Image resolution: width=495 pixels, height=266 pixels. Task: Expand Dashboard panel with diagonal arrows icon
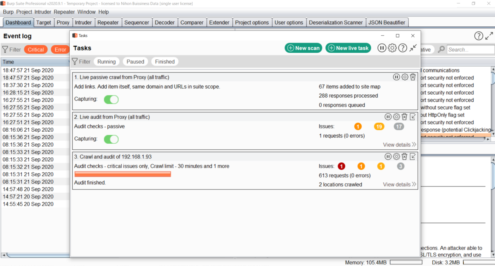(x=489, y=36)
